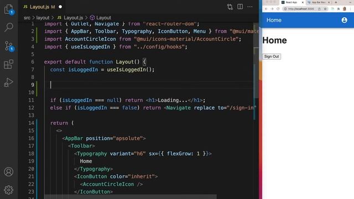Click the layout folder breadcrumb

coord(43,18)
